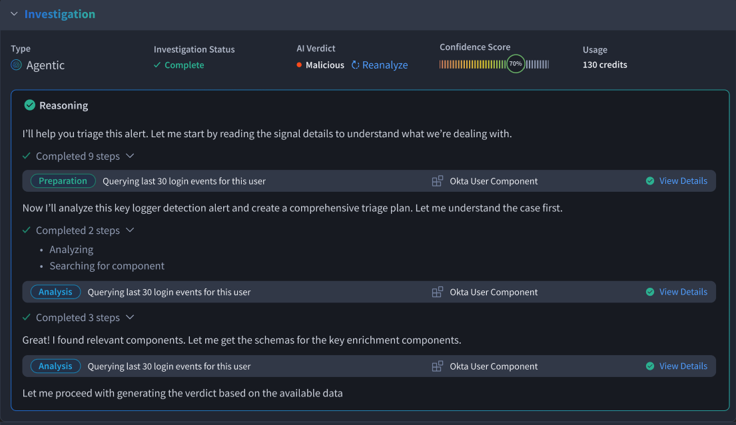Click the checkmark beside Complete status
736x425 pixels.
pyautogui.click(x=157, y=65)
